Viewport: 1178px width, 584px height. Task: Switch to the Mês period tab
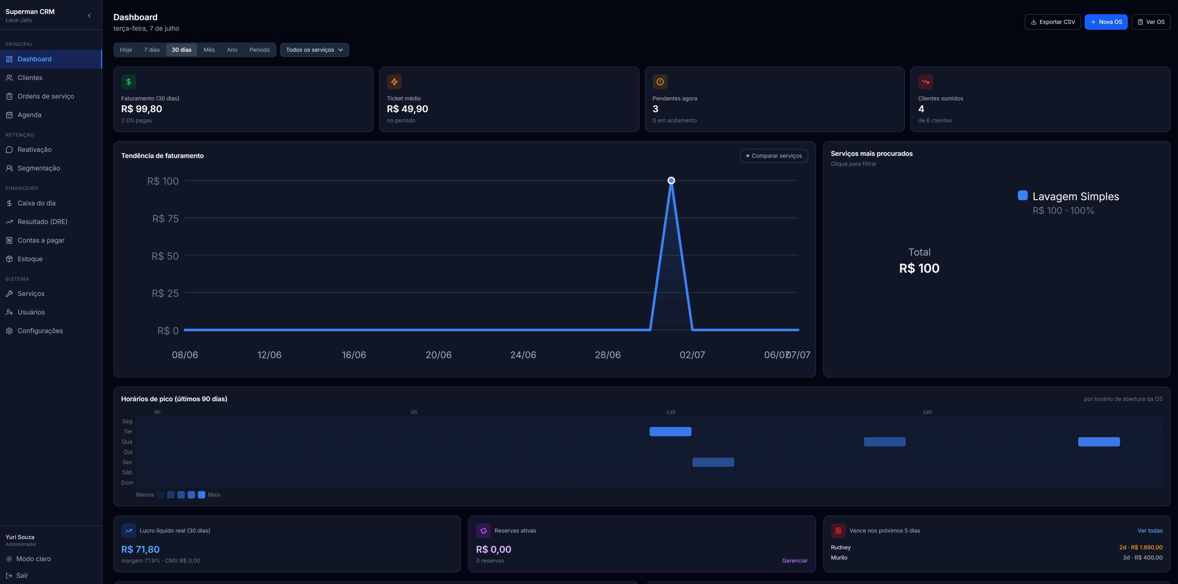[x=209, y=50]
